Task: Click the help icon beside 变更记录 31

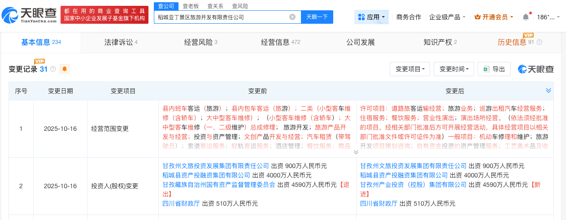Action: coord(53,69)
